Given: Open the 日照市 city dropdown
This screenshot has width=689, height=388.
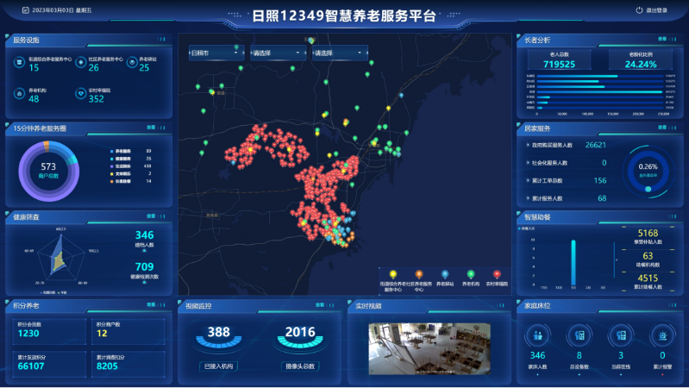Looking at the screenshot, I should (216, 53).
